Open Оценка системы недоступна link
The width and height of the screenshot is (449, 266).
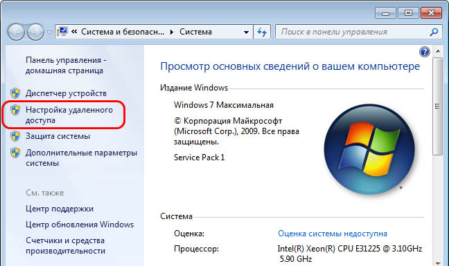coord(333,234)
